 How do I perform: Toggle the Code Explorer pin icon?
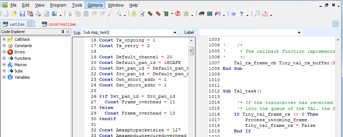point(63,32)
